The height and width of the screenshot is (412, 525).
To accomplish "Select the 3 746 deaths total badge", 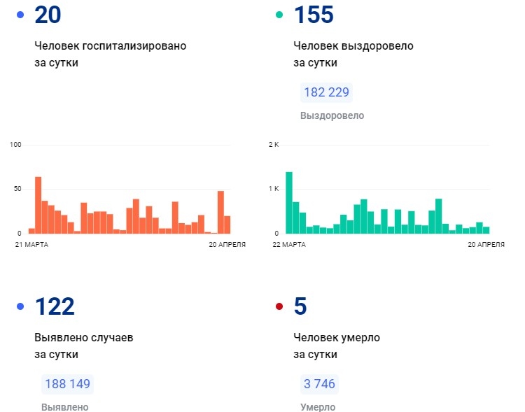I will point(319,384).
